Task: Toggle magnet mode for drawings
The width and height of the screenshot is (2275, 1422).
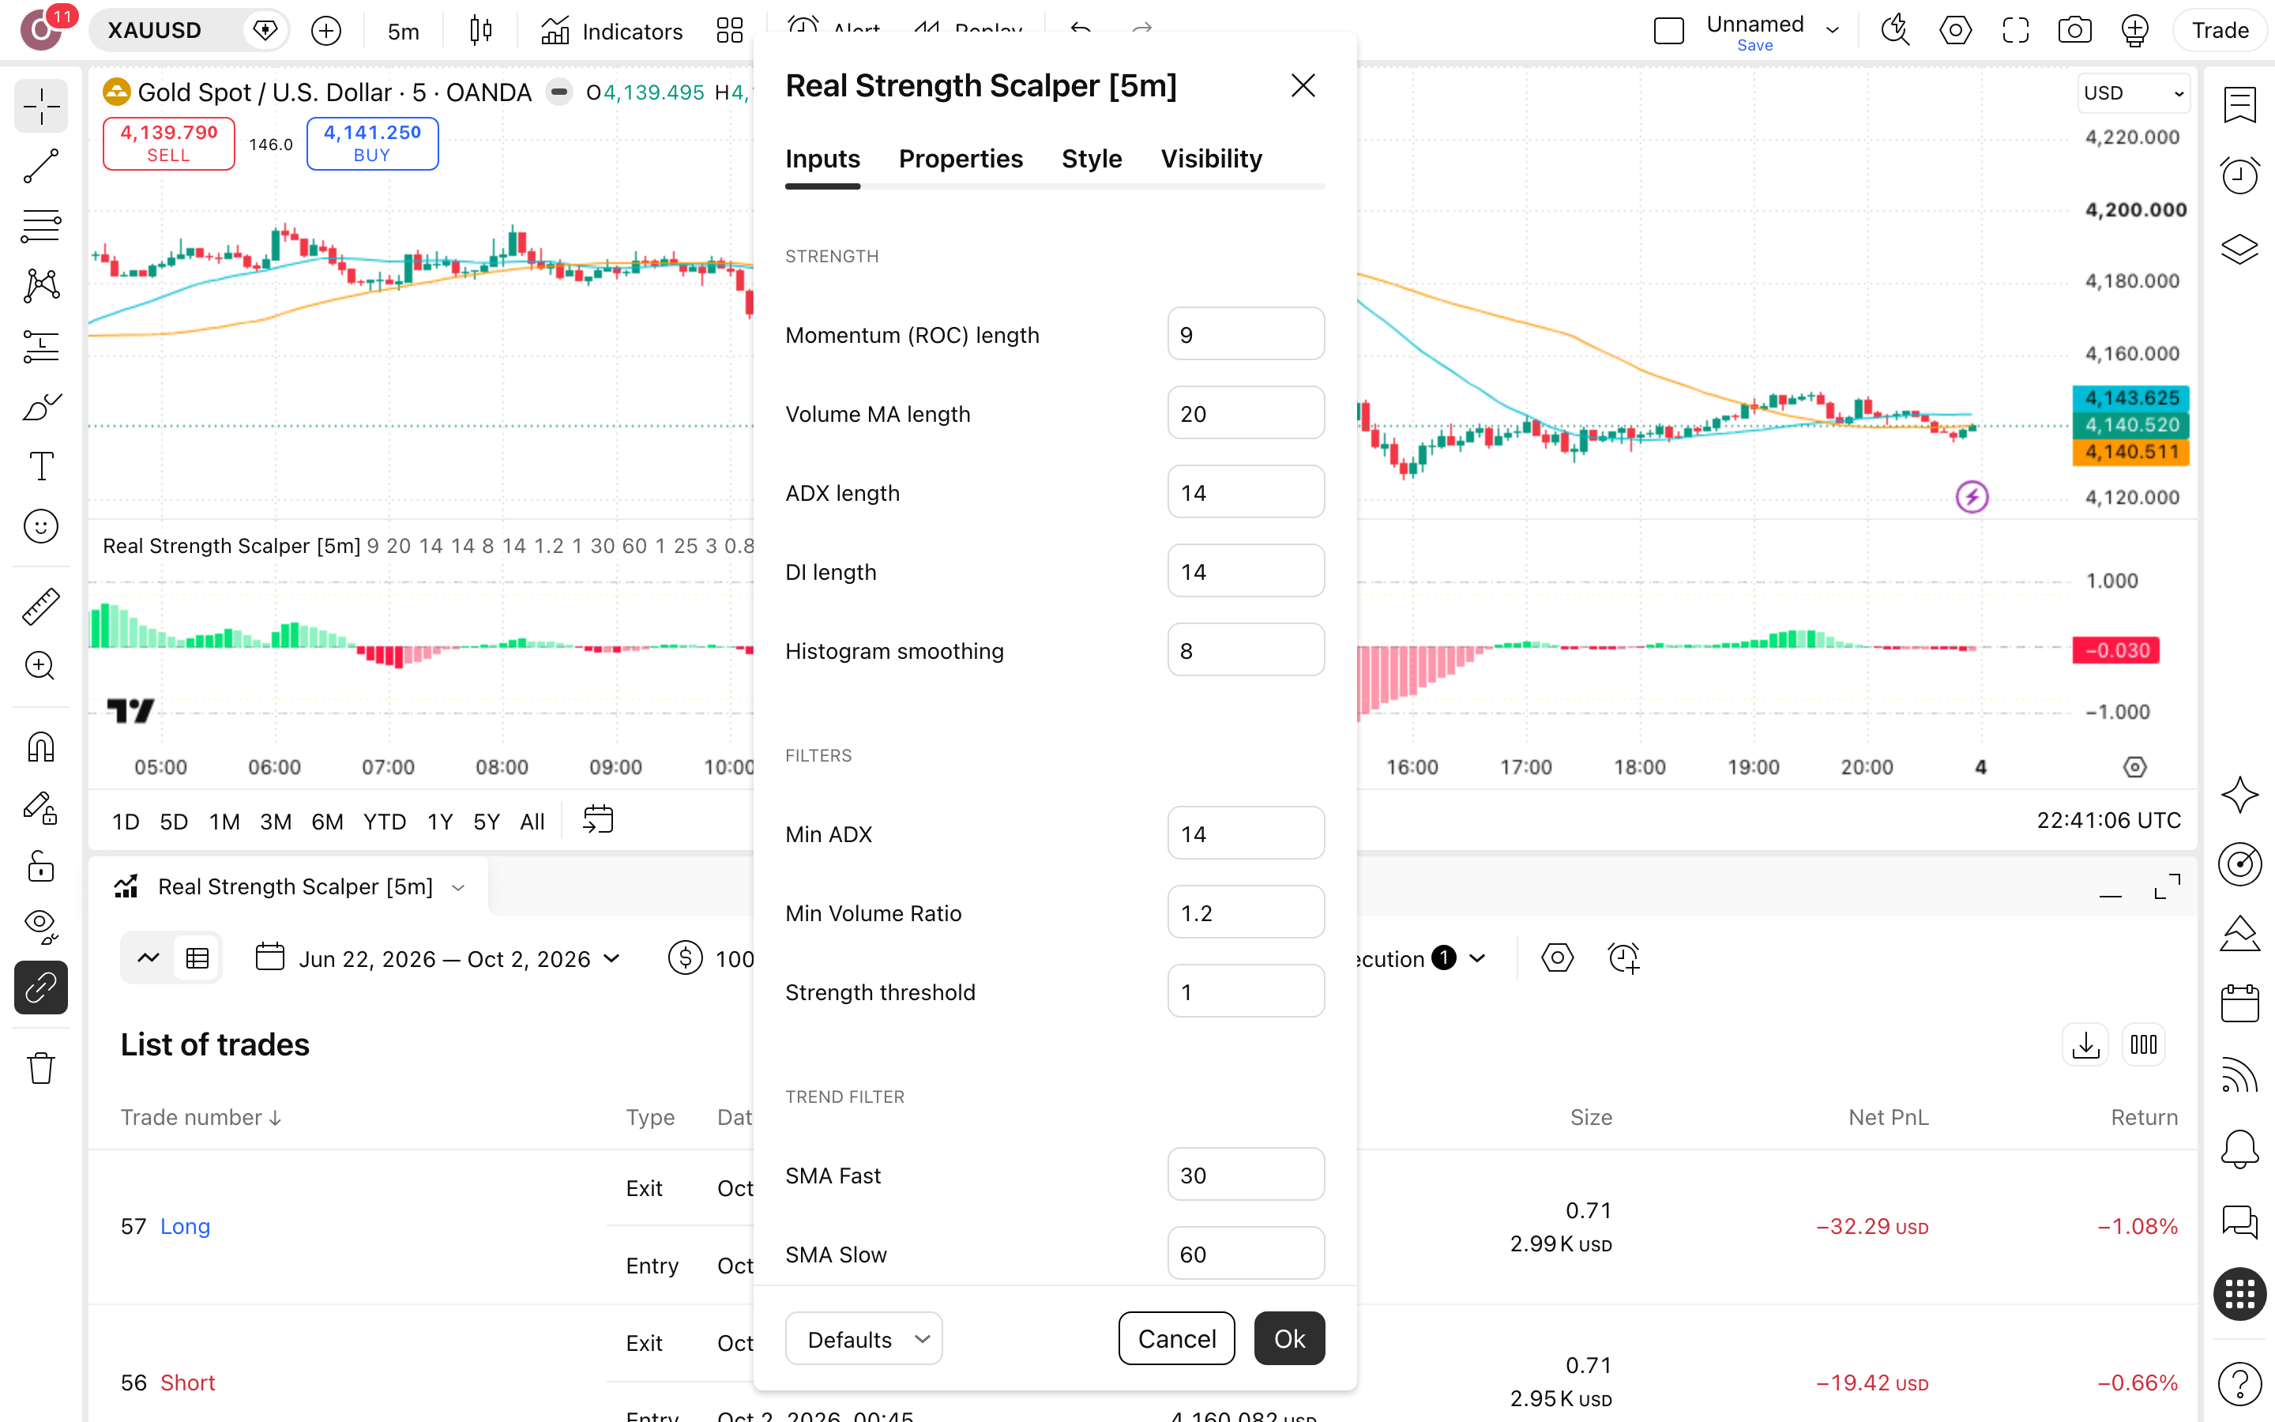Action: click(40, 747)
